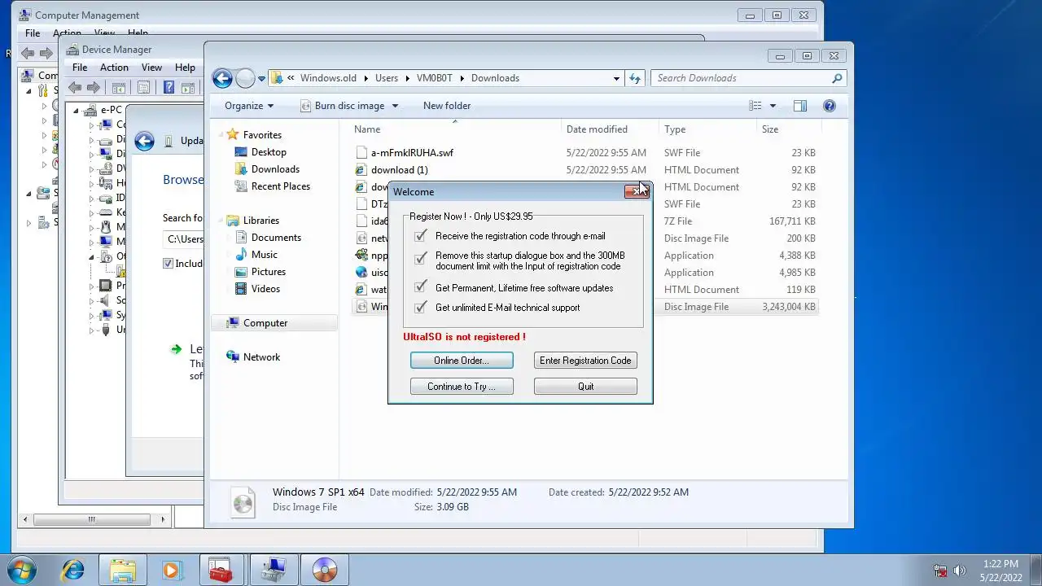Open the Organize dropdown menu
The image size is (1042, 586).
[x=249, y=106]
